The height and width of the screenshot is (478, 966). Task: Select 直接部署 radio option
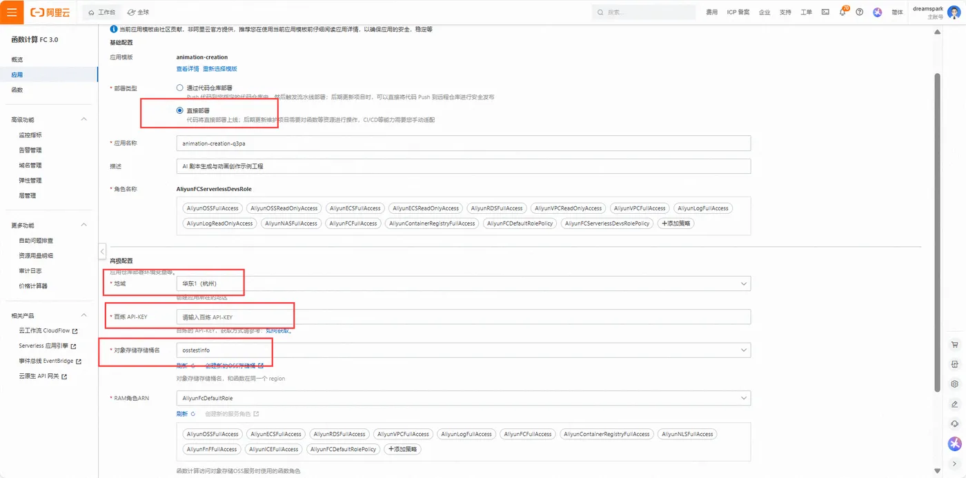(180, 110)
